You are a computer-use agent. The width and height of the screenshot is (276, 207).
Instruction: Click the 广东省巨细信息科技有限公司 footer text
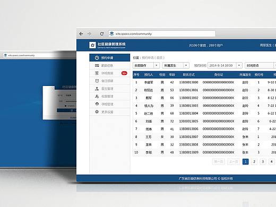pyautogui.click(x=197, y=178)
